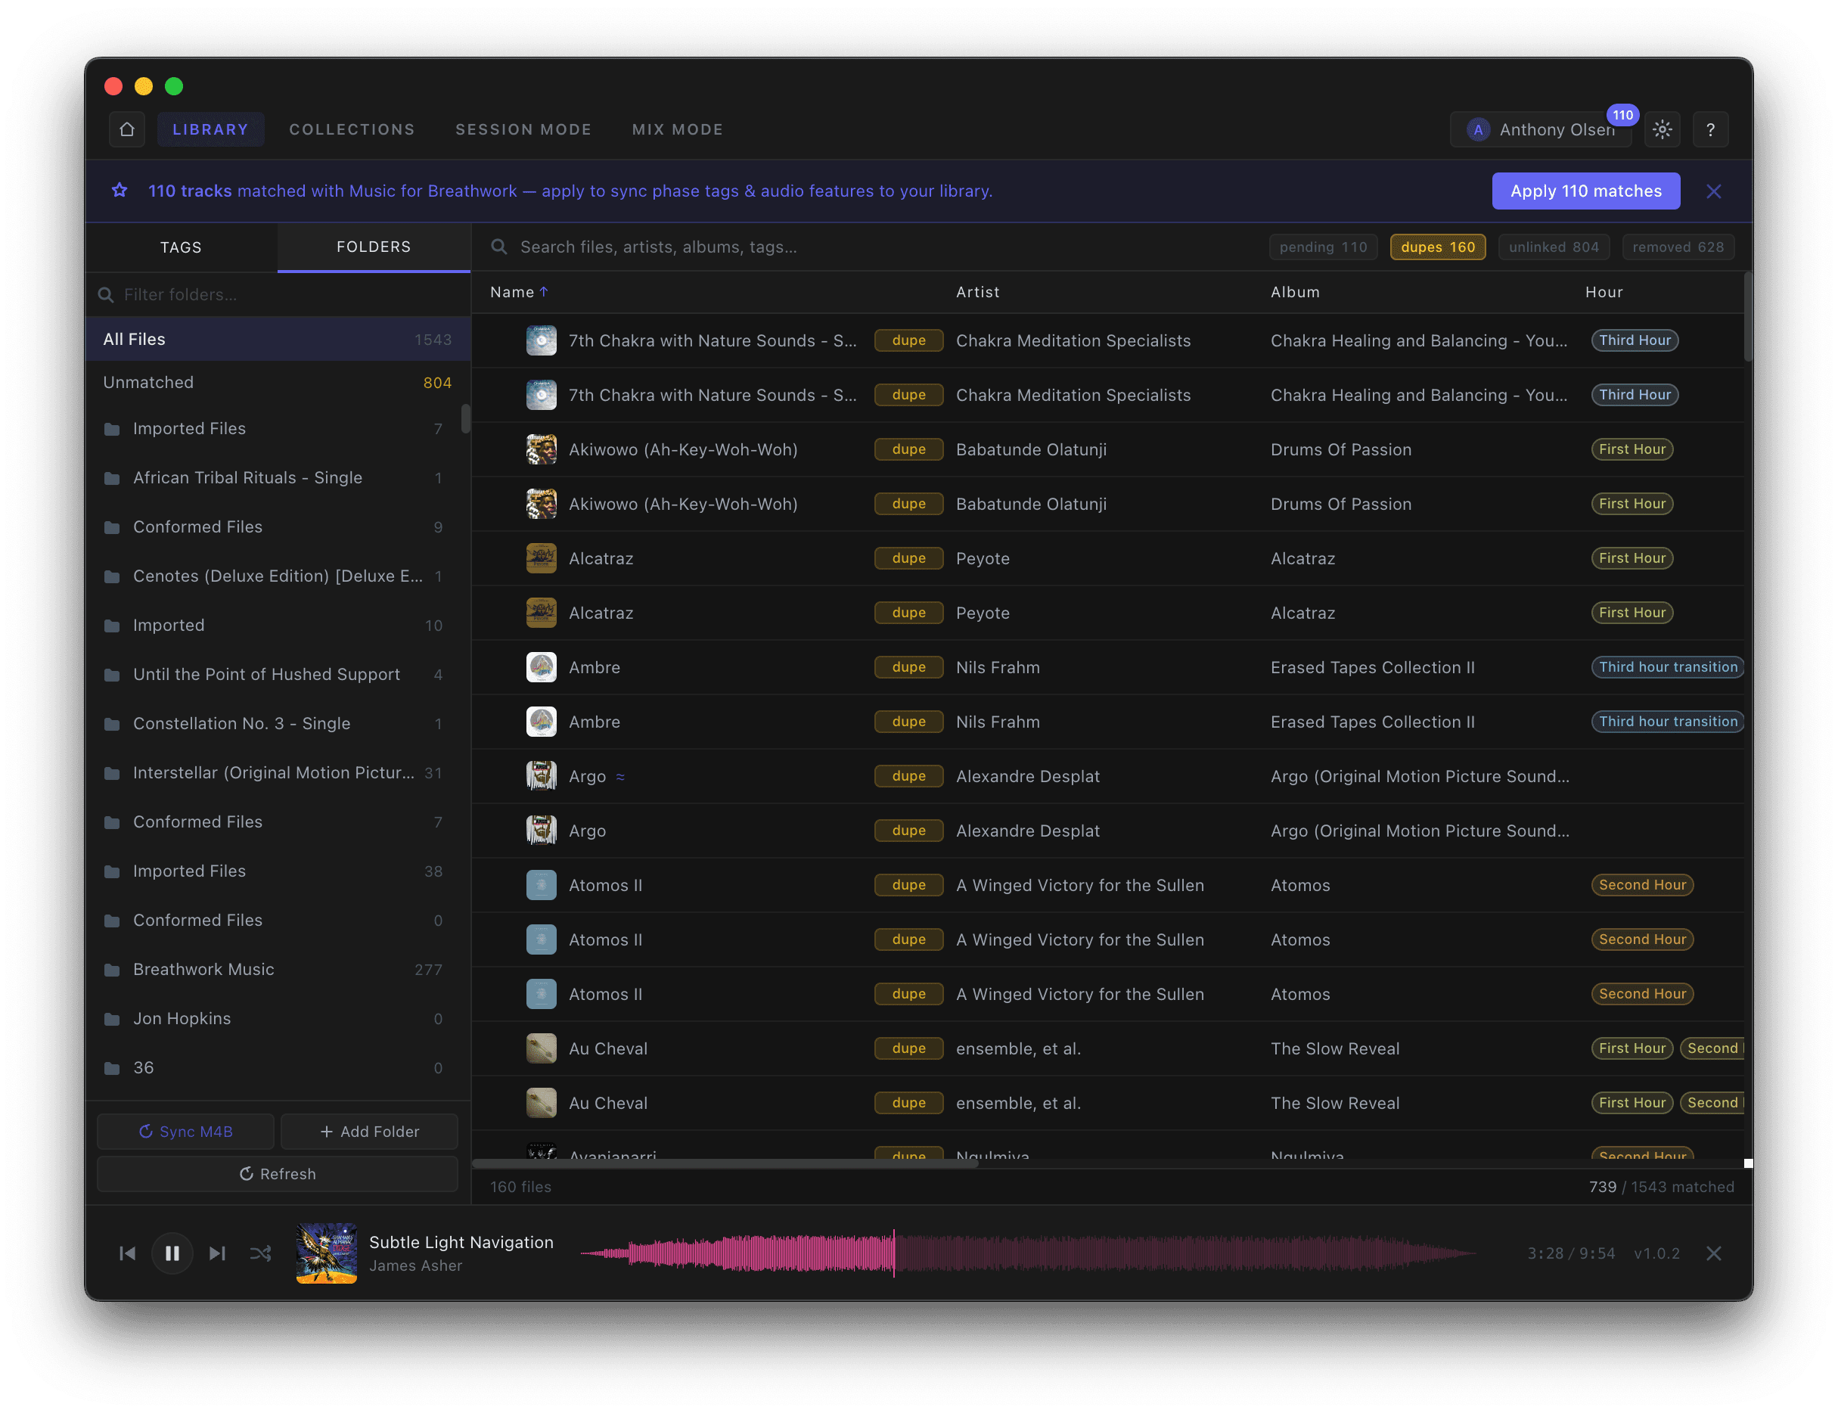This screenshot has width=1838, height=1413.
Task: Switch to Session Mode tab
Action: pos(523,129)
